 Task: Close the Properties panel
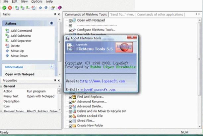(59, 81)
